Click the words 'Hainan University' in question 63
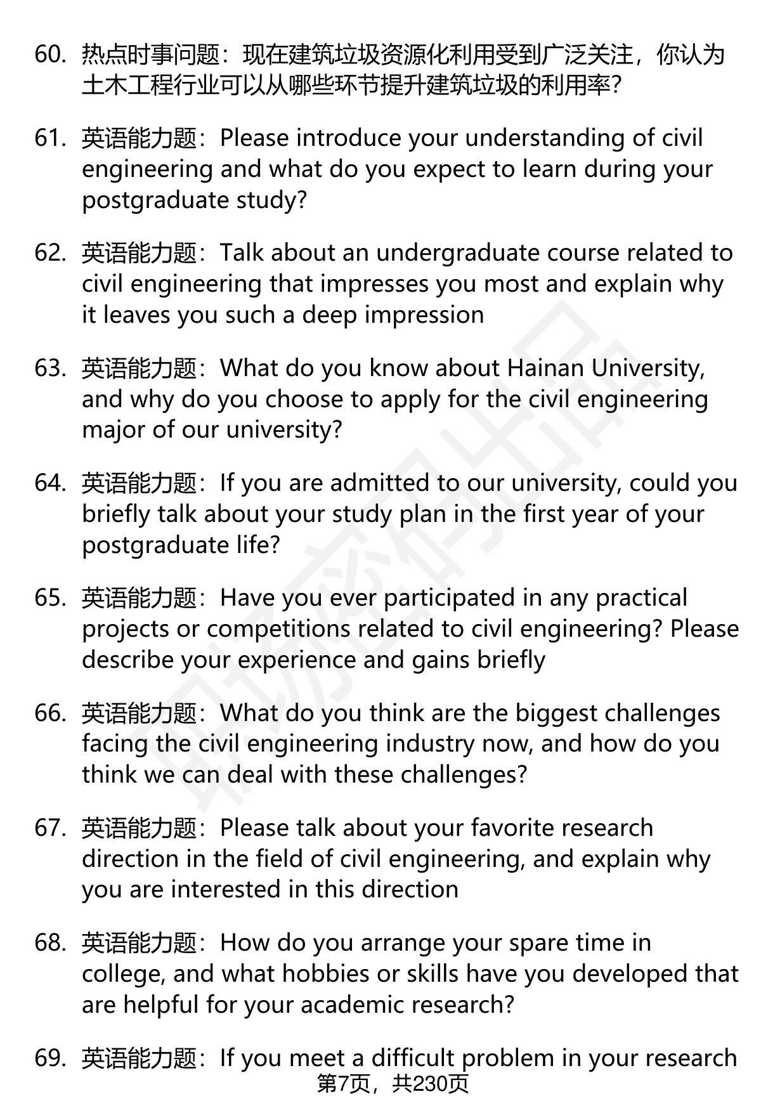The height and width of the screenshot is (1113, 761). point(605,368)
